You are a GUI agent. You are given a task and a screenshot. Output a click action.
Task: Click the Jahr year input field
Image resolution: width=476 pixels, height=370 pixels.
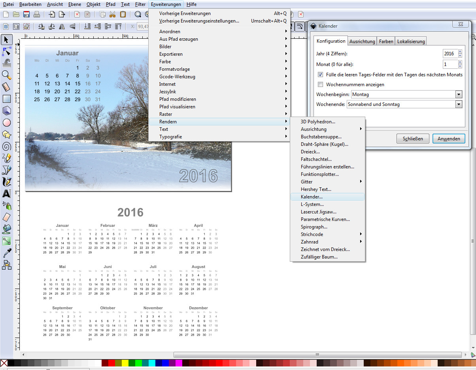pos(450,53)
